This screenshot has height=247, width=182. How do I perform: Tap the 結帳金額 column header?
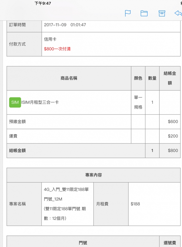170,78
